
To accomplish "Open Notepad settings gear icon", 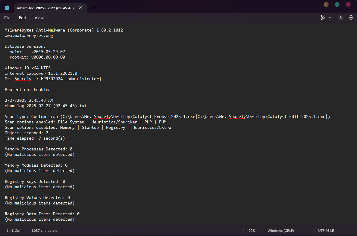I will pos(351,17).
